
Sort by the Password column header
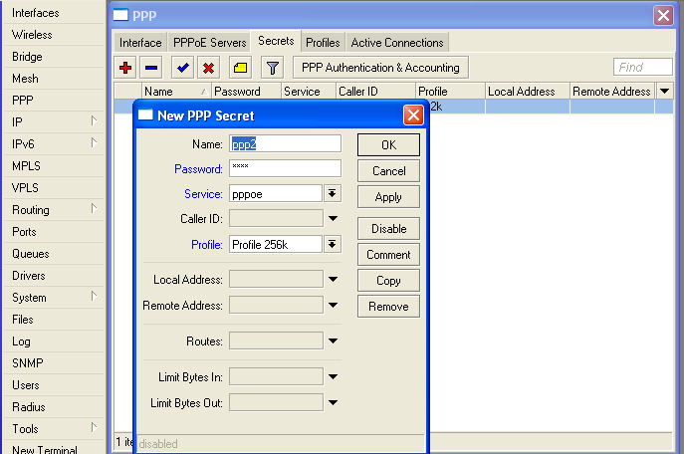tap(247, 92)
